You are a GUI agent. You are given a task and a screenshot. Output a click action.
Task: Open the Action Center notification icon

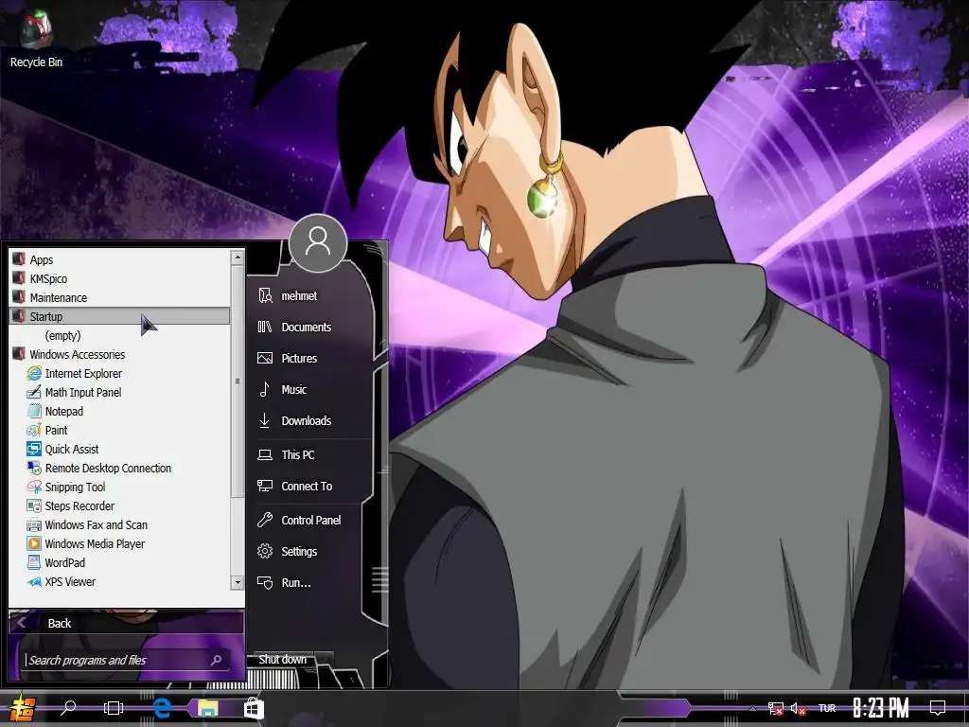pyautogui.click(x=938, y=707)
